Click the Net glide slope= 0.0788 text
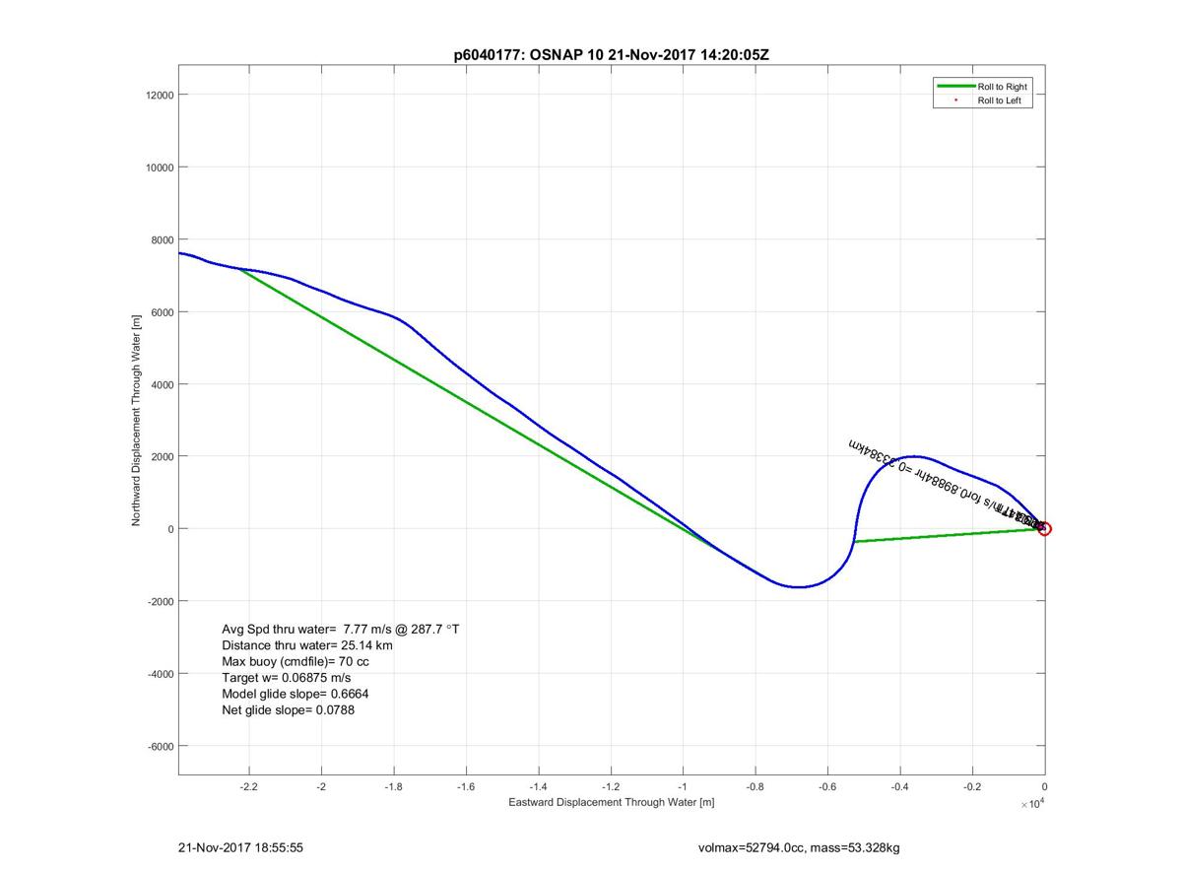 [288, 709]
